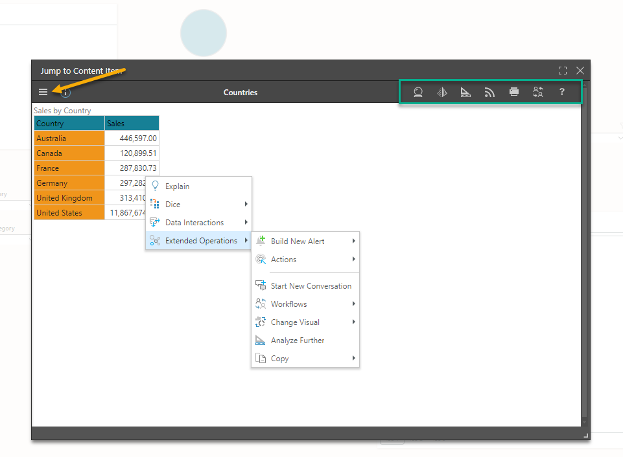Open help with the question mark icon

(x=562, y=92)
